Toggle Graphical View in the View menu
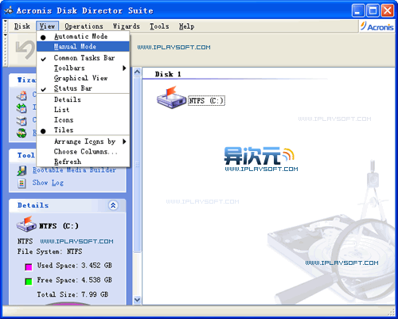Viewport: 398px width, 319px height. [x=83, y=78]
